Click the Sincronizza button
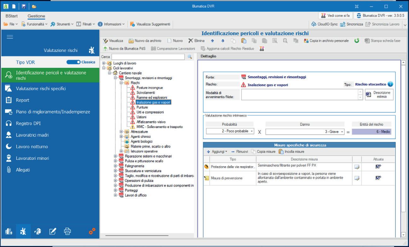The width and height of the screenshot is (409, 247). (352, 24)
